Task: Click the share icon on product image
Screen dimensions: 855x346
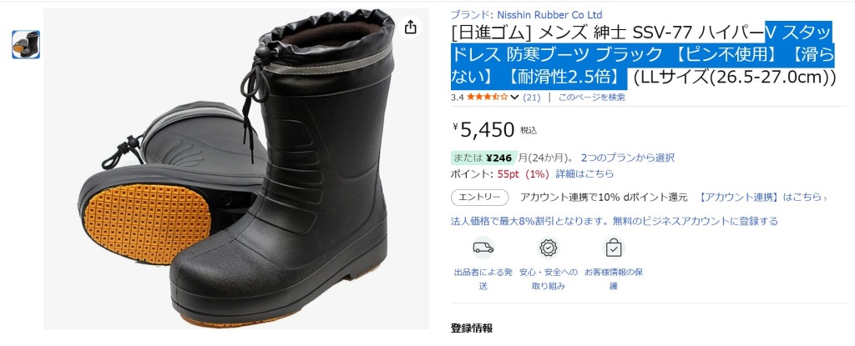Action: coord(410,27)
